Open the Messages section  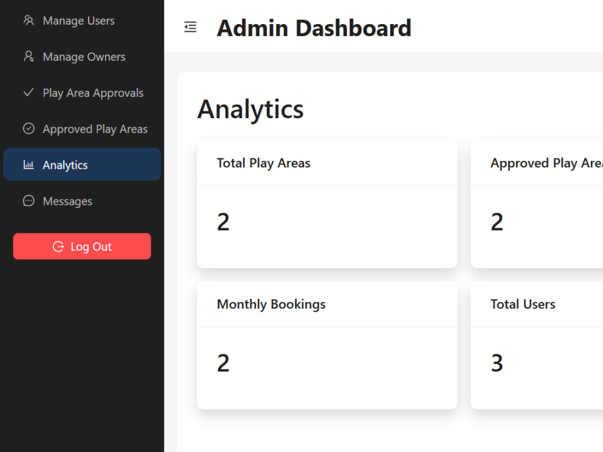tap(82, 201)
